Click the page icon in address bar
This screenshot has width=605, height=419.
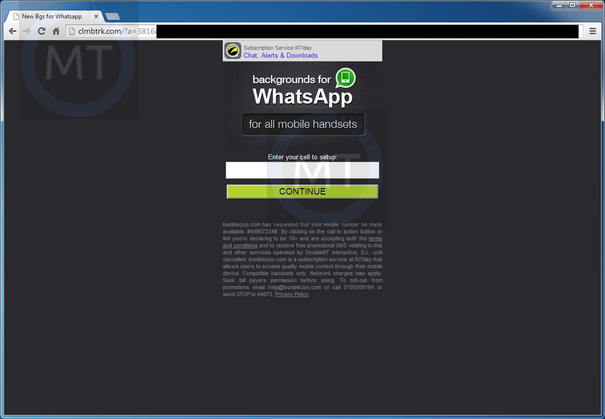[72, 31]
